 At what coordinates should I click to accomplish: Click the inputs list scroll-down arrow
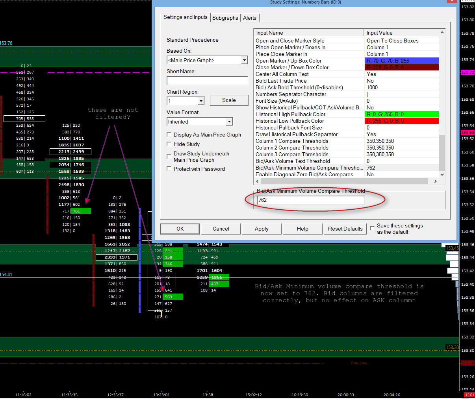coord(442,175)
